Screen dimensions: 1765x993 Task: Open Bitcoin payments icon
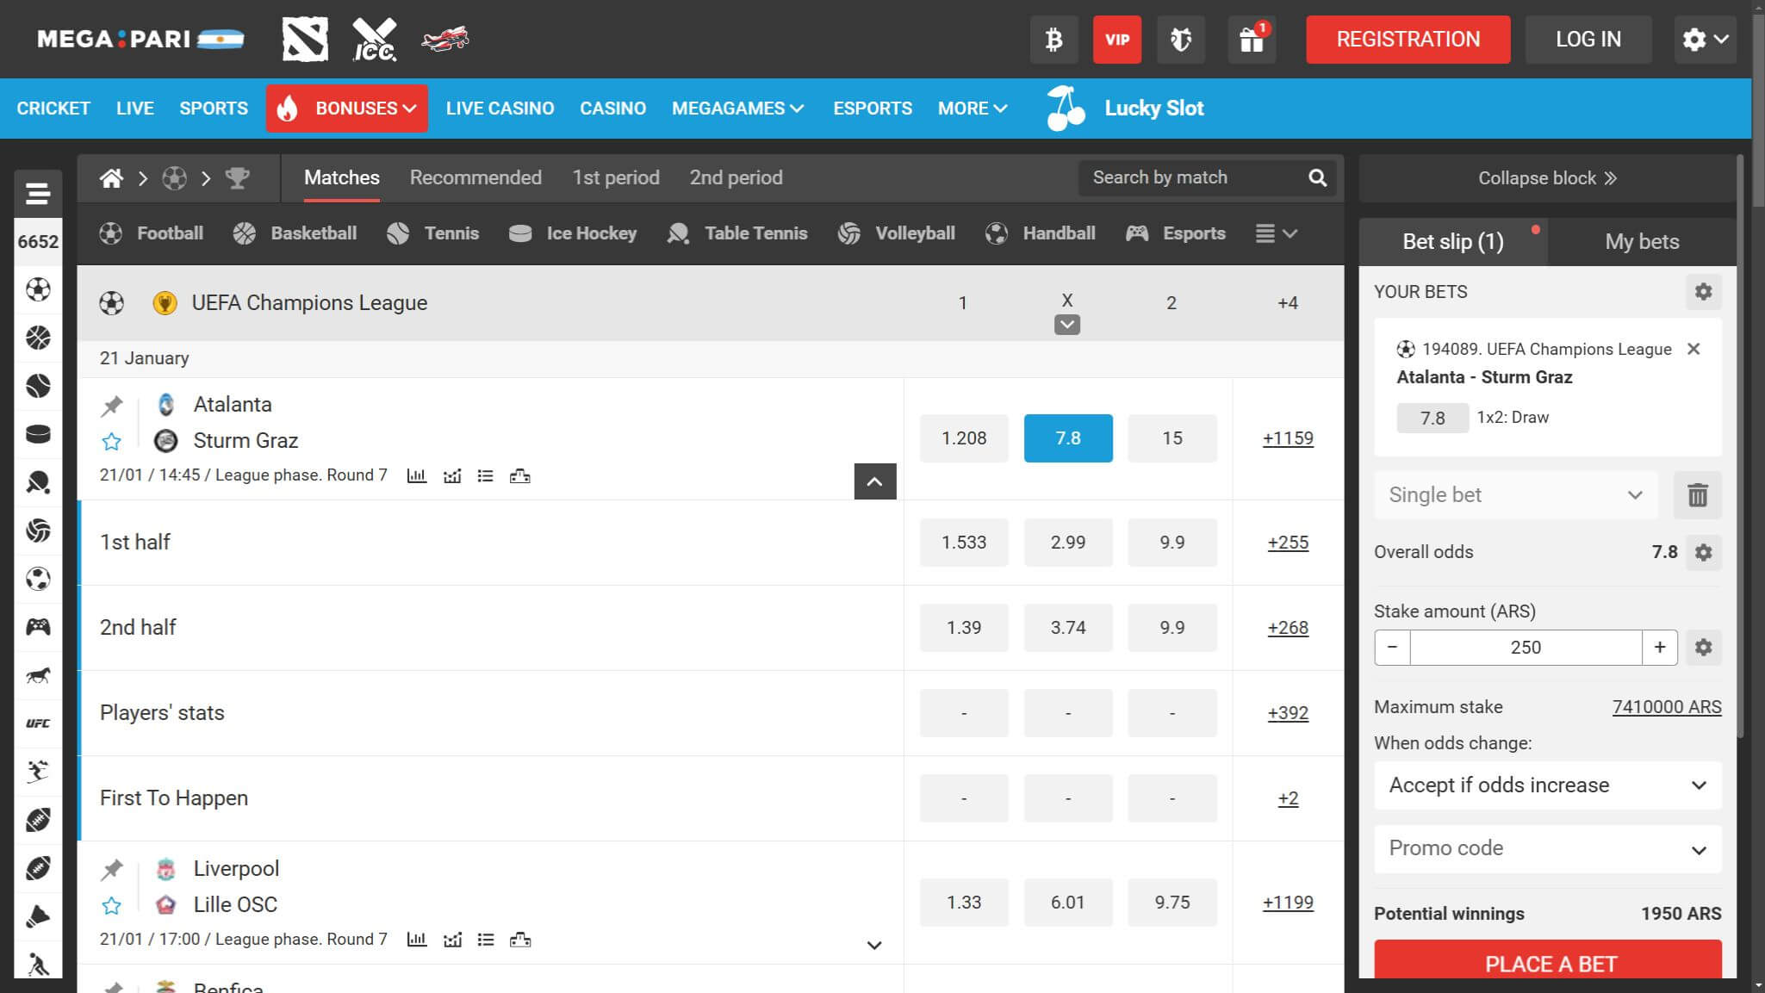pos(1053,40)
